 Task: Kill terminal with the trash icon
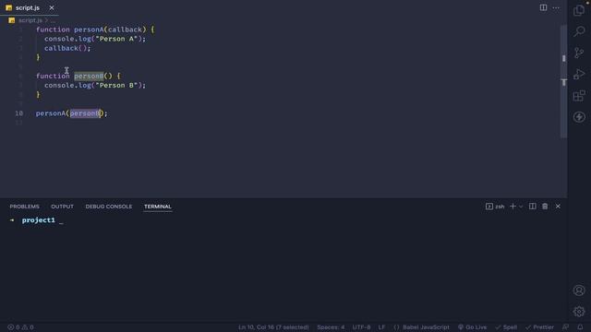(545, 207)
